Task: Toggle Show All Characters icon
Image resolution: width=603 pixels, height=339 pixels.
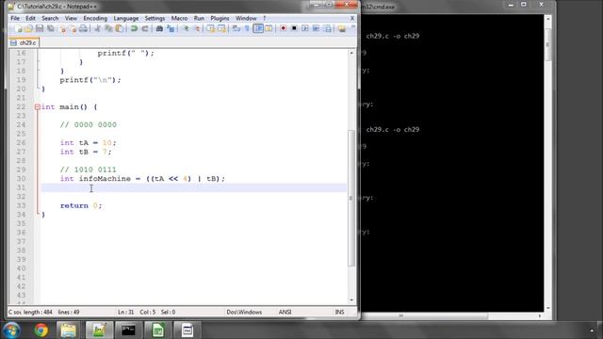Action: pyautogui.click(x=247, y=28)
